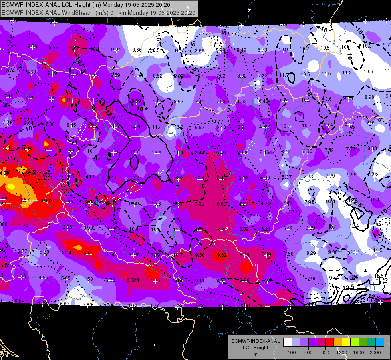This screenshot has height=360, width=391.
Task: Pick the magenta legend swatch beside 800
Action: tap(321, 342)
